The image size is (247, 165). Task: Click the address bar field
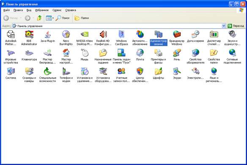point(117,26)
